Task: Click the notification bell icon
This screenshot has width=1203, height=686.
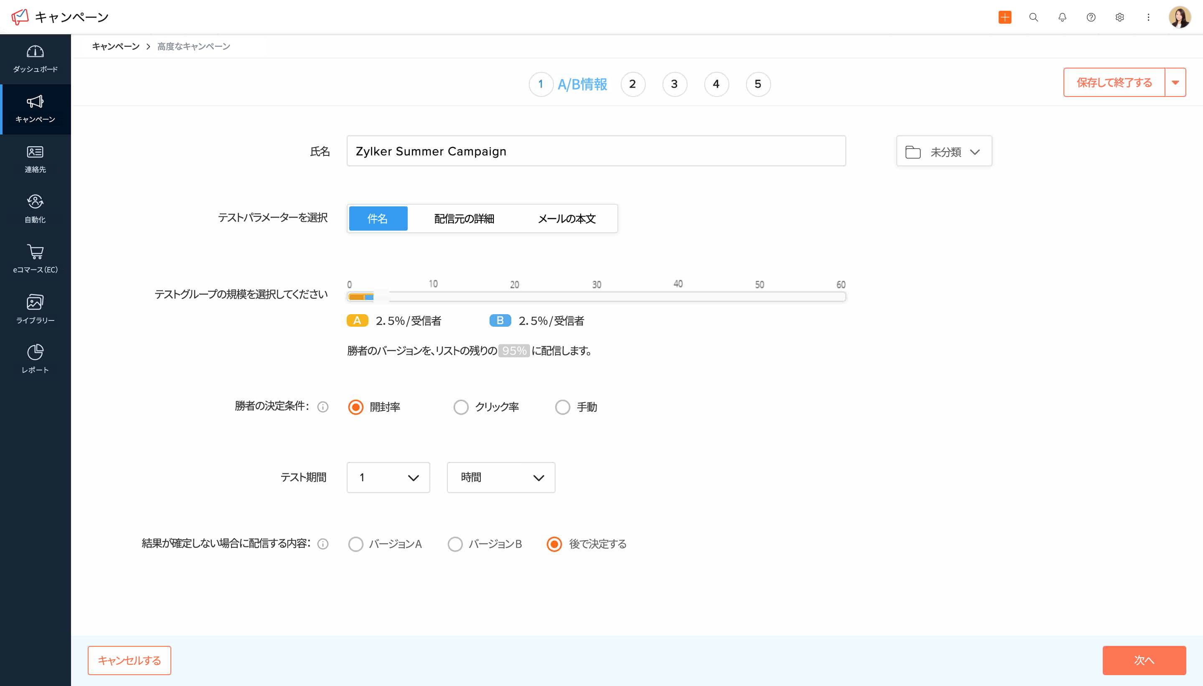Action: click(1062, 18)
